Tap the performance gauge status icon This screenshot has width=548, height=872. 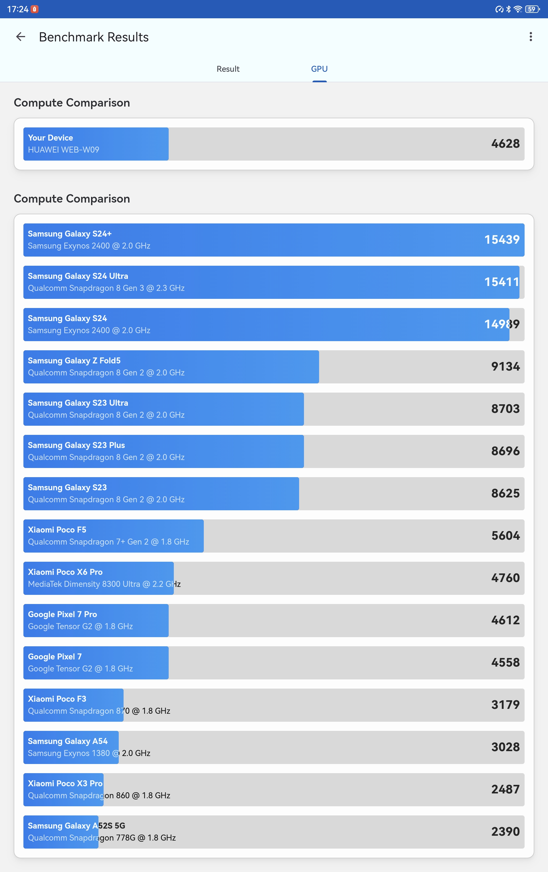pyautogui.click(x=499, y=9)
